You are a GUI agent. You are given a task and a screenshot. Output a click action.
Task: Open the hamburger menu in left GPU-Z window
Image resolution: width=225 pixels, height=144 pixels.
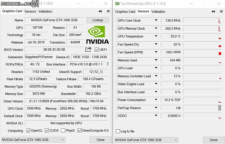(108, 11)
